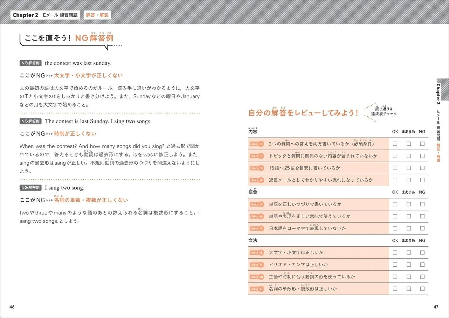Screen dimensions: 449x318
Task: Select the Check 8 badge under 文法
Action: (257, 252)
